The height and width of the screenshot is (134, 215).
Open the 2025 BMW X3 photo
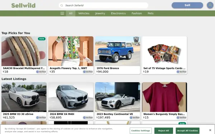(x=24, y=97)
